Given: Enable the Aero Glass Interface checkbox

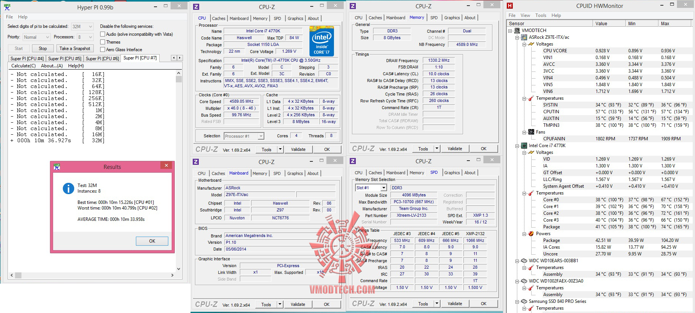Looking at the screenshot, I should pos(102,50).
